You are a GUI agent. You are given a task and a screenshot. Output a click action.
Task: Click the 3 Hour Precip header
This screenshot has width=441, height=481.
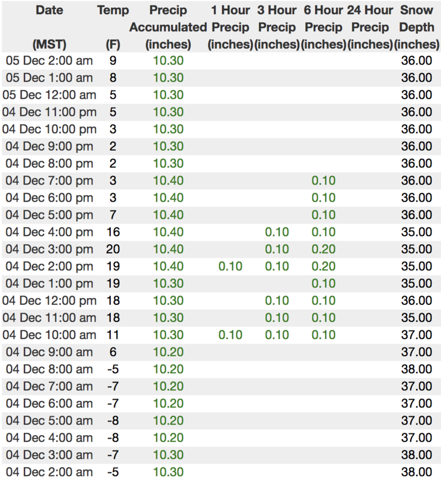pos(277,27)
